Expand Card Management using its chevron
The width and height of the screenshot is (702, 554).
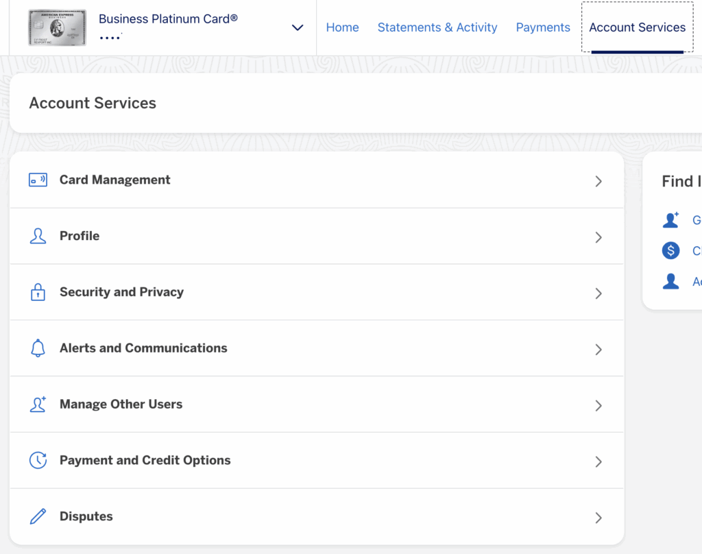598,181
